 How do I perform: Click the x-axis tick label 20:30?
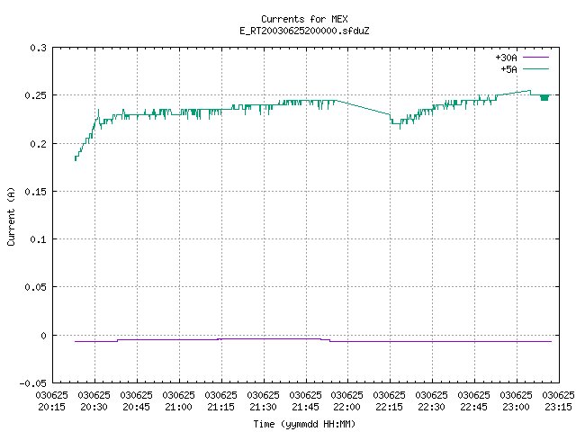[x=94, y=407]
